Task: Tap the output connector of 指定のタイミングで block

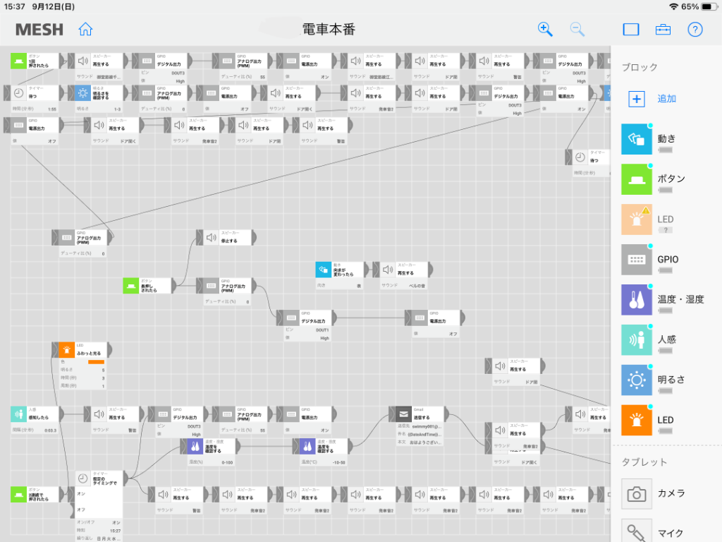Action: [126, 478]
